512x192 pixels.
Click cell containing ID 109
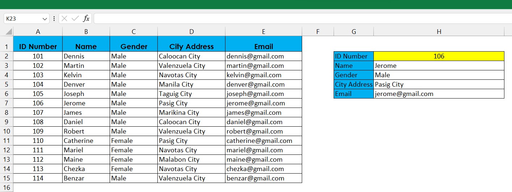point(38,131)
